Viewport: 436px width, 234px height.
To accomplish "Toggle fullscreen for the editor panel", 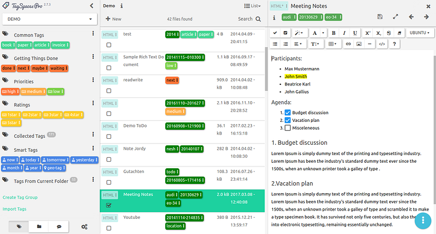I will pyautogui.click(x=396, y=17).
